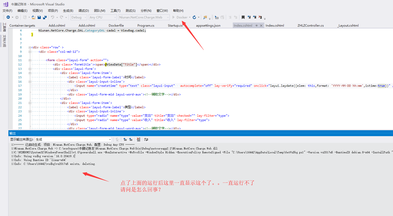This screenshot has width=393, height=216.
Task: Switch to the appsettings.json tab
Action: pos(208,26)
